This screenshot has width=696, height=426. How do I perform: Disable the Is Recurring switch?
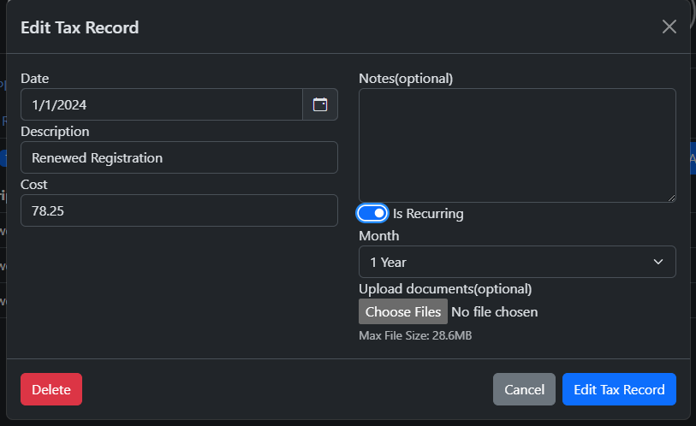pos(372,213)
